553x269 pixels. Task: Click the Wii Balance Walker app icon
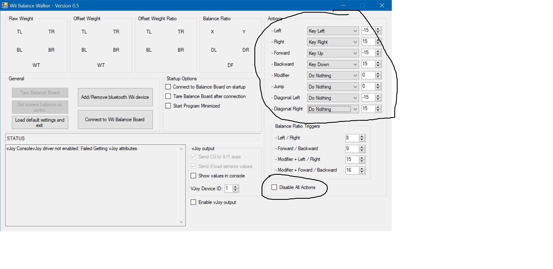(x=5, y=5)
